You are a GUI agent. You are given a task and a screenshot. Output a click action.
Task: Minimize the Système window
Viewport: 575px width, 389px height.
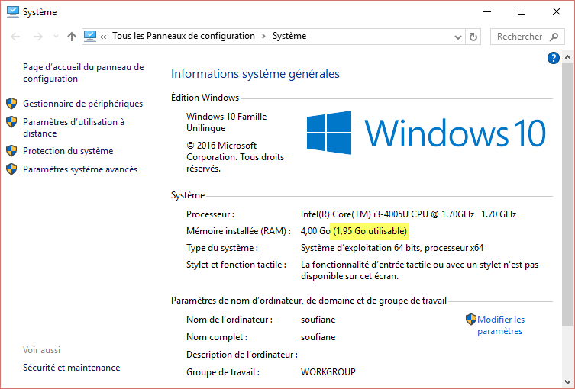pos(487,11)
